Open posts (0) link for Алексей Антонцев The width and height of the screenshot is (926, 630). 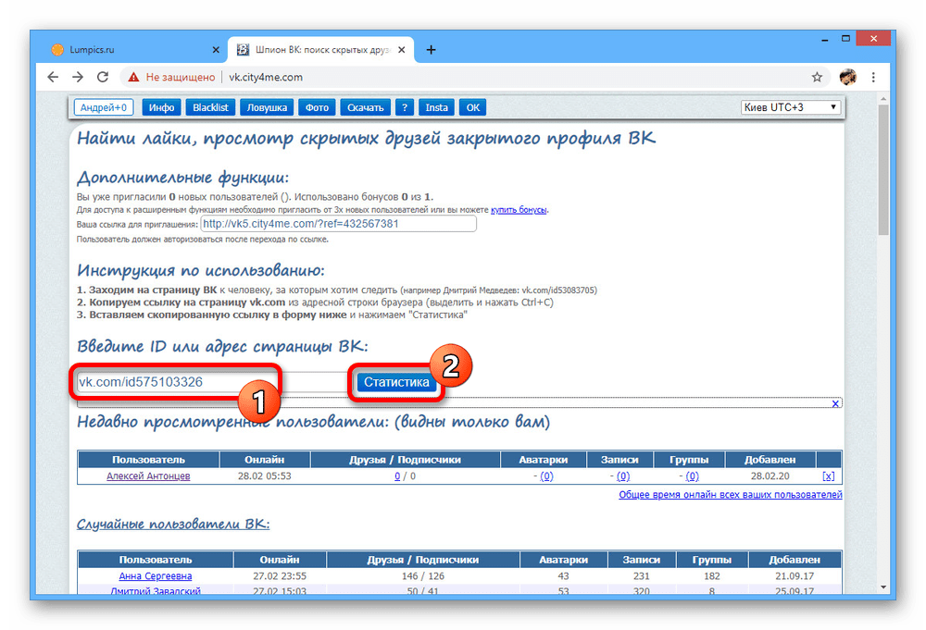[x=623, y=476]
